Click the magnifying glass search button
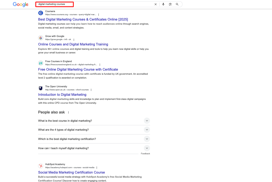This screenshot has height=182, width=272. coord(177,4)
